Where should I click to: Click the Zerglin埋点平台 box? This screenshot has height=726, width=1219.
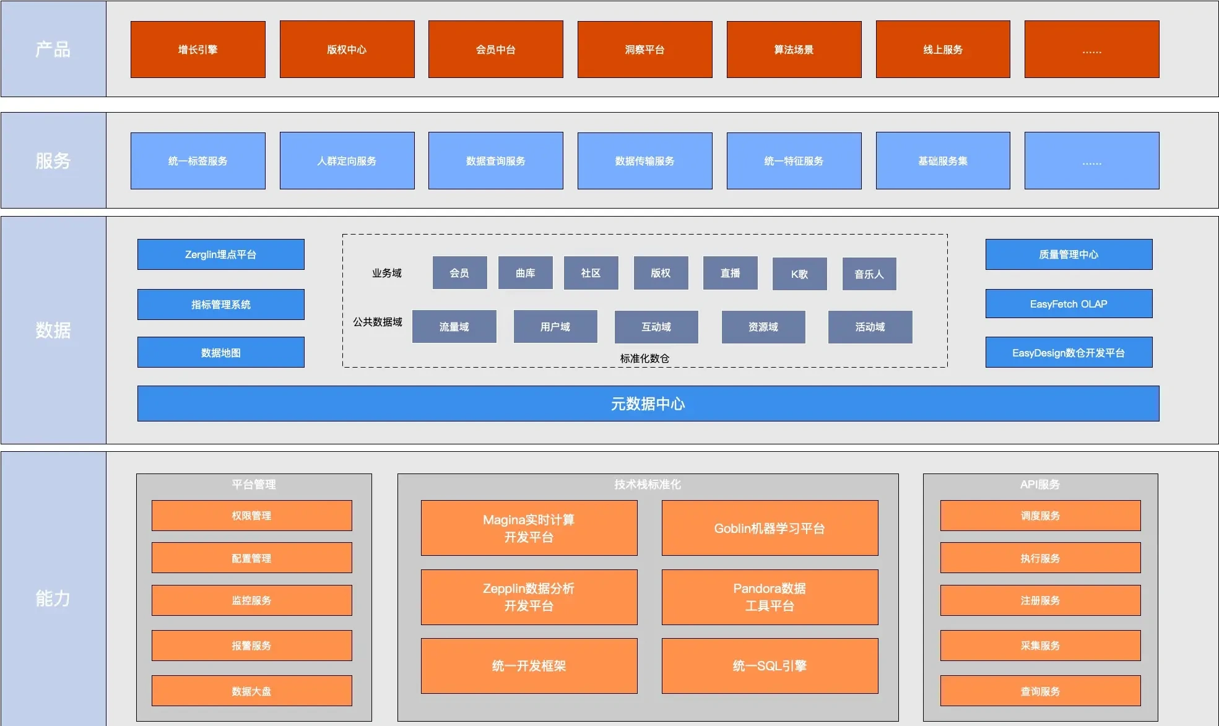(x=220, y=254)
